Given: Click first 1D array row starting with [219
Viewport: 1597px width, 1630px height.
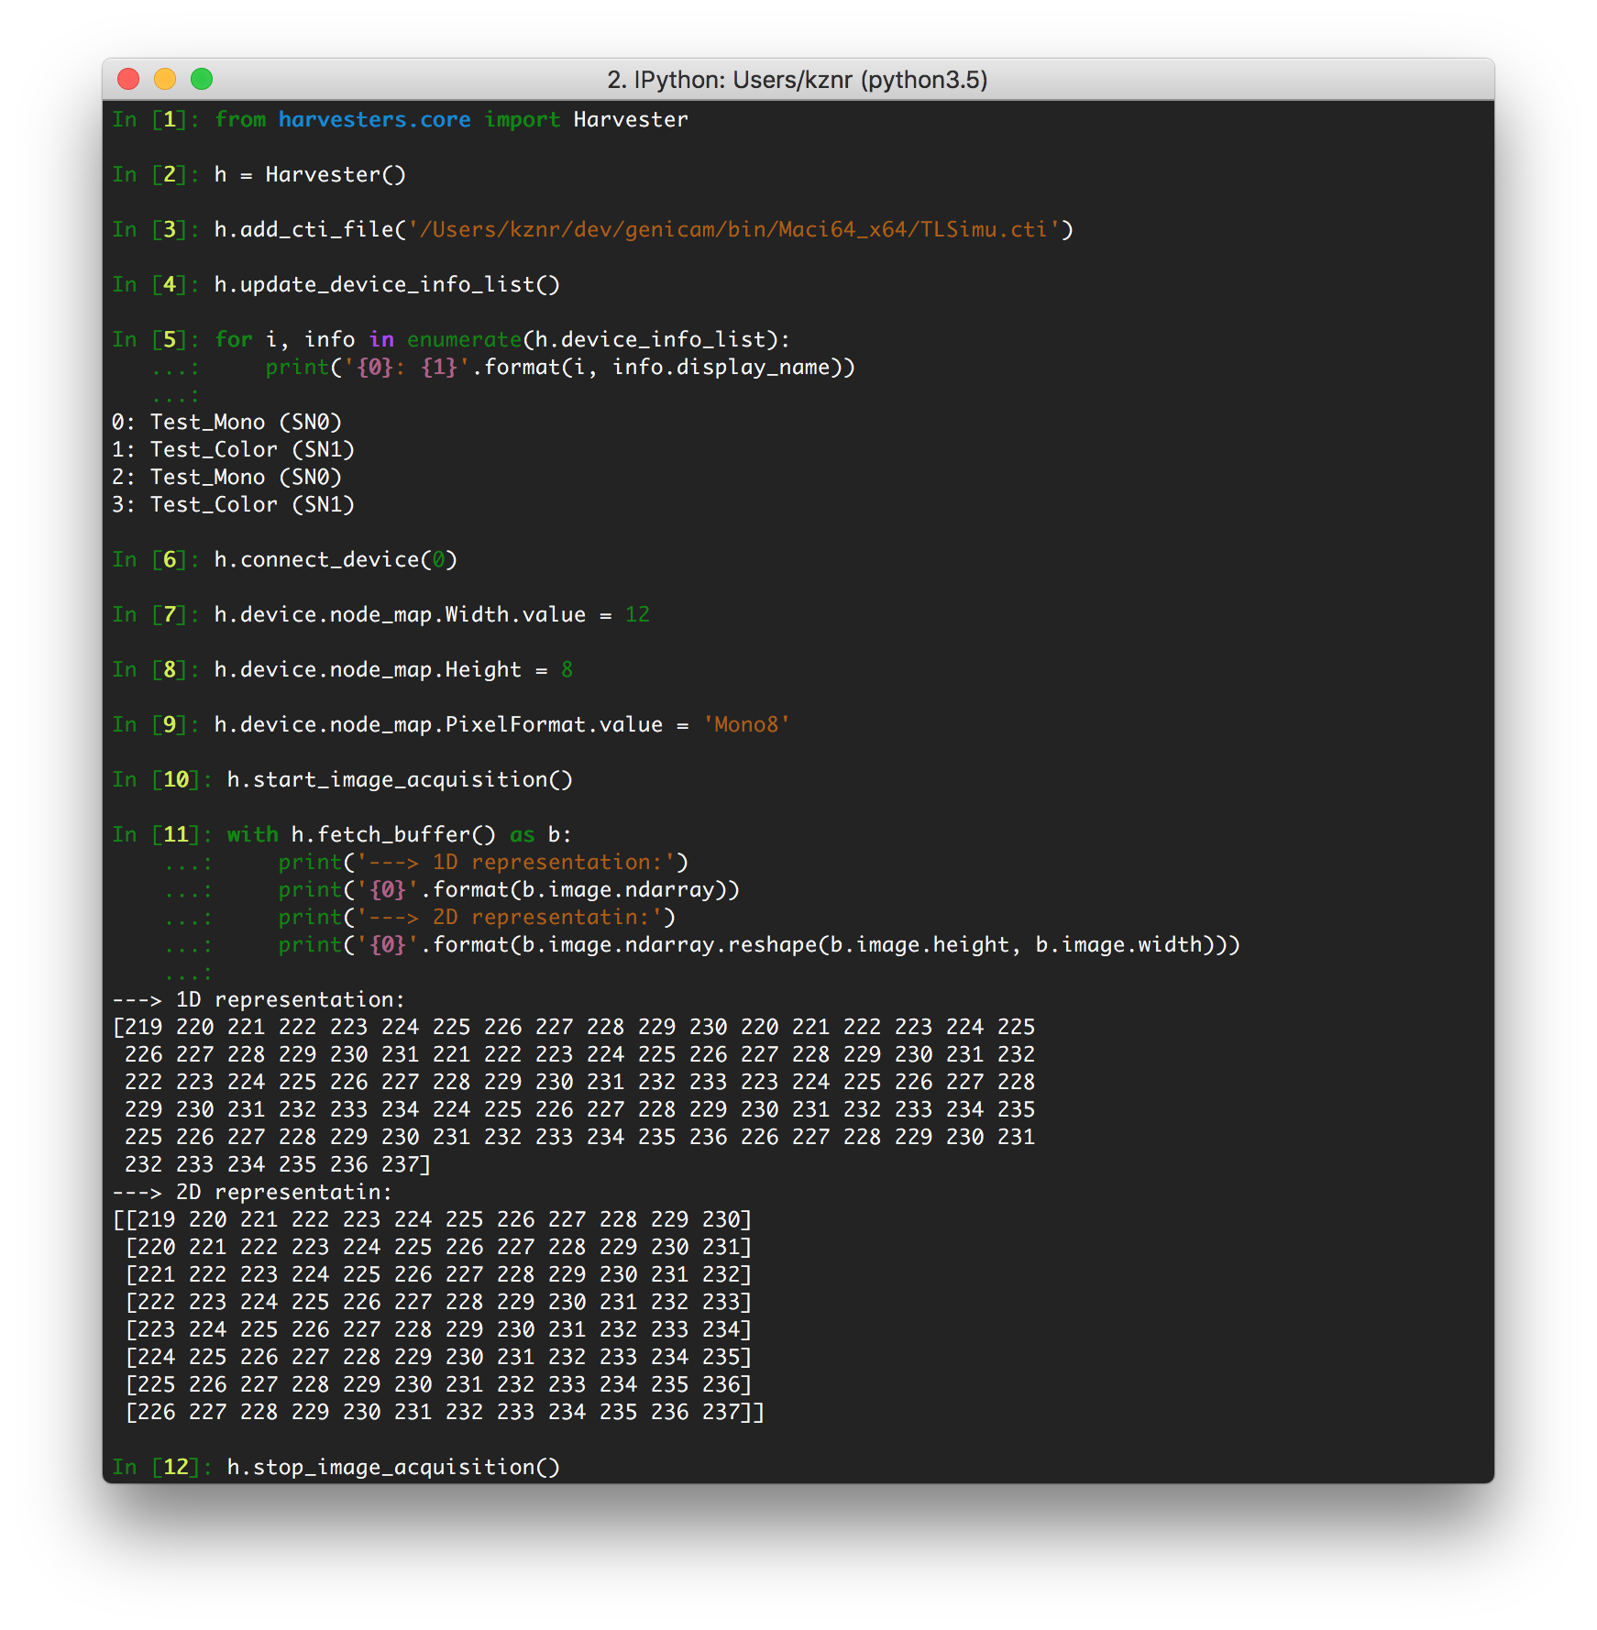Looking at the screenshot, I should click(x=573, y=1028).
